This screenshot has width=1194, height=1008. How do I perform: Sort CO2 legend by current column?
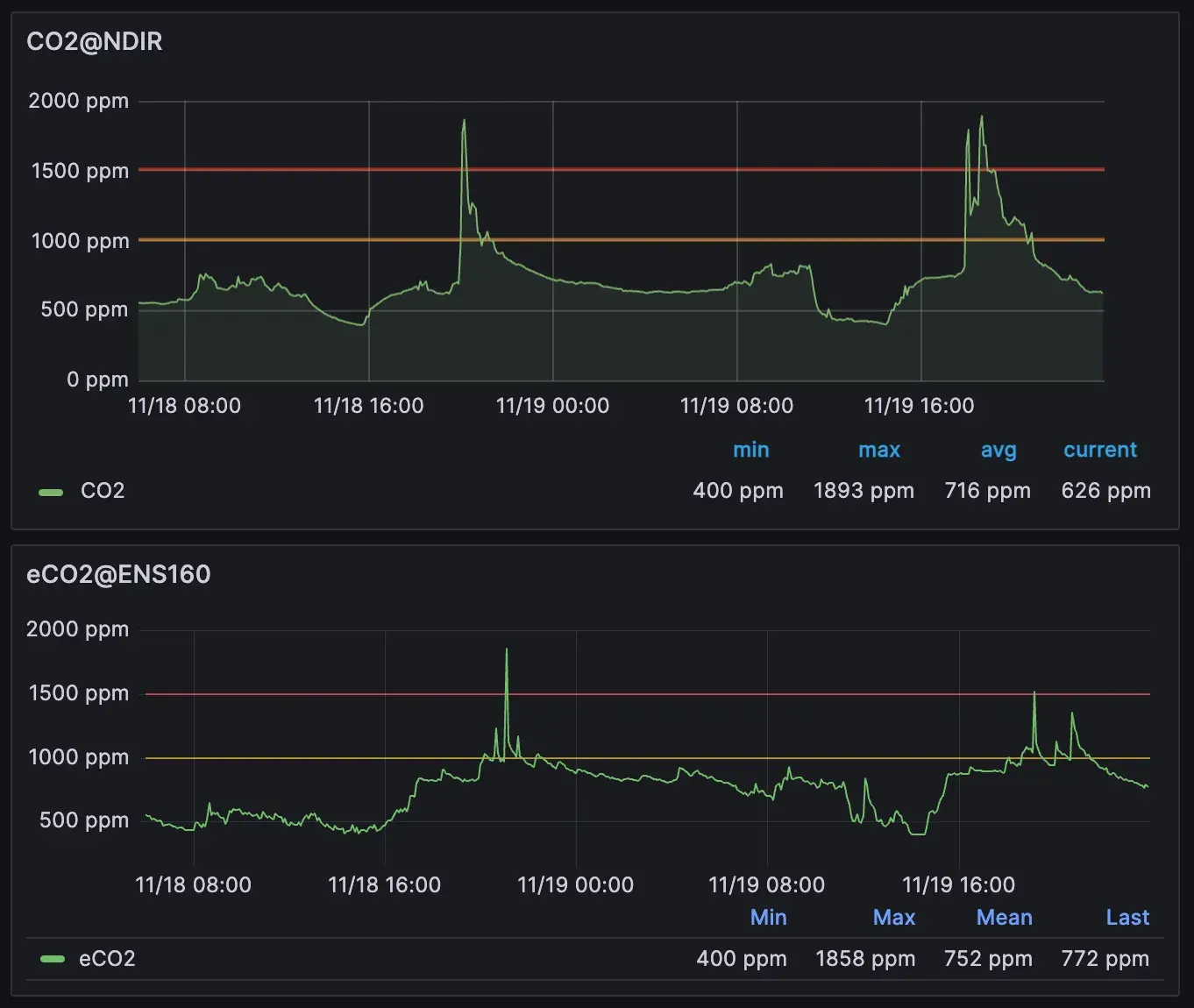click(1099, 450)
